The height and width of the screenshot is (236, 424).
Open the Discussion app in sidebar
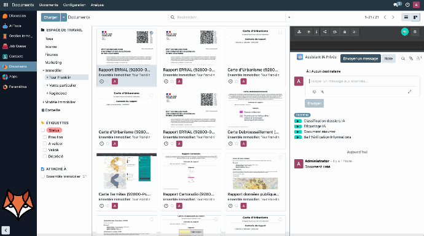(x=18, y=16)
